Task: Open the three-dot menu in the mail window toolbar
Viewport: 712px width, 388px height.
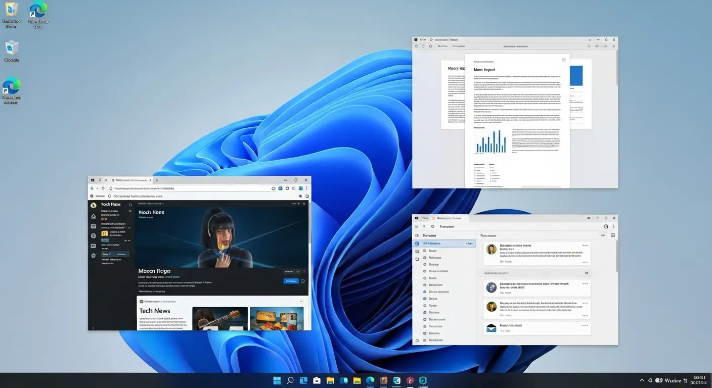Action: tap(613, 226)
